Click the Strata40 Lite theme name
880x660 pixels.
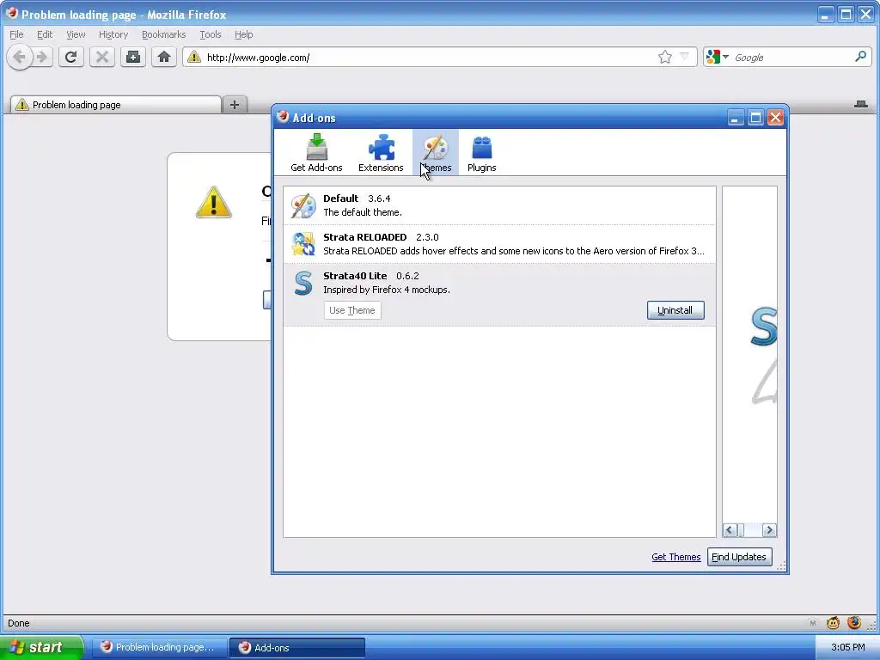[355, 276]
